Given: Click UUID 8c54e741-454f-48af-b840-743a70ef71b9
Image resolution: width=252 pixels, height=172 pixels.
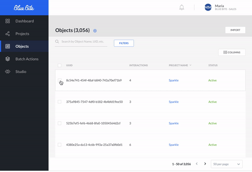Looking at the screenshot, I should (x=94, y=80).
